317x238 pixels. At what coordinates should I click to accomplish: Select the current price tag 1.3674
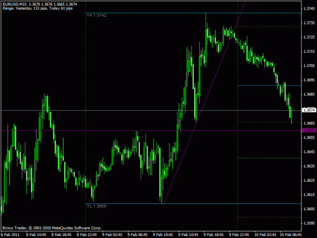coord(309,110)
